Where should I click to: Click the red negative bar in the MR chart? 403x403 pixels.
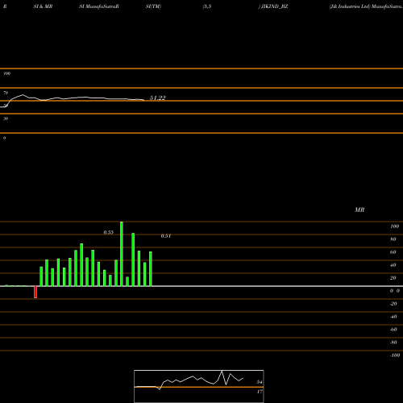pyautogui.click(x=35, y=292)
